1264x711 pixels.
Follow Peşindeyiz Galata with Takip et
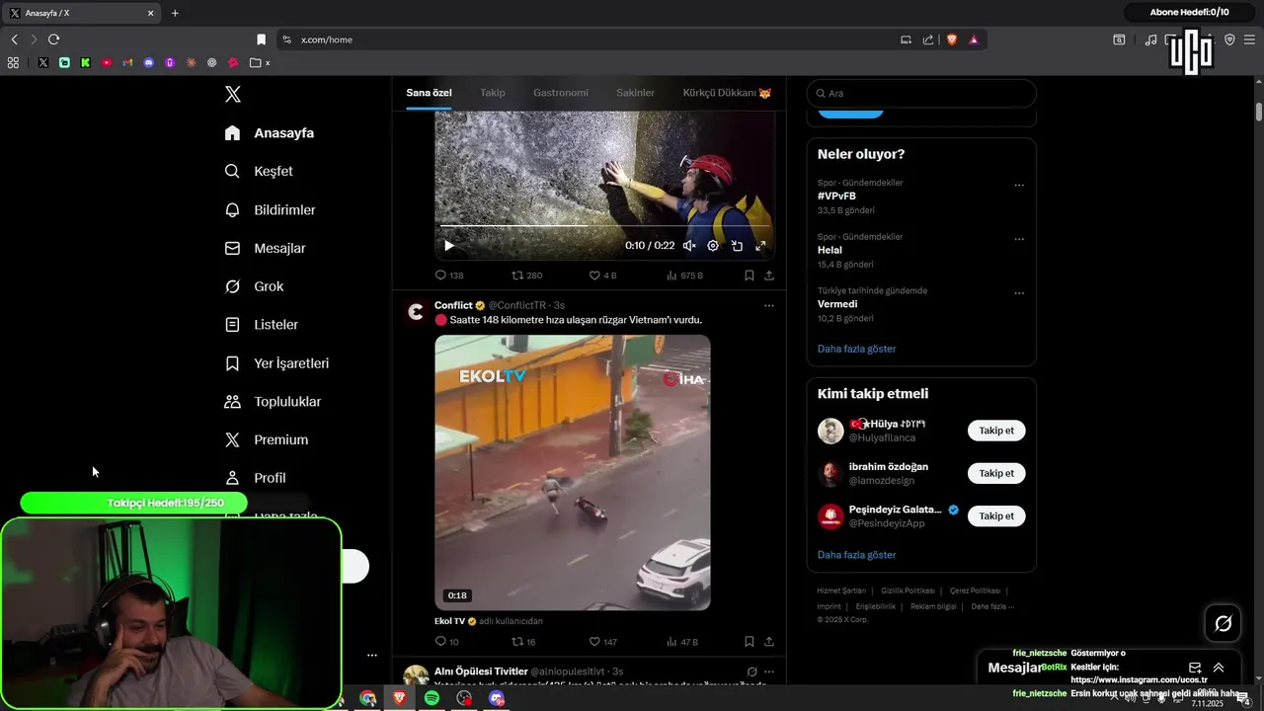996,515
